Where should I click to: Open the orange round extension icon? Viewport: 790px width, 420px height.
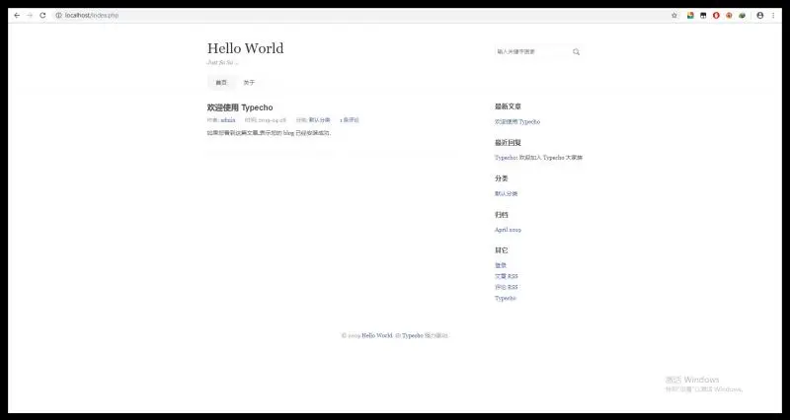[729, 16]
